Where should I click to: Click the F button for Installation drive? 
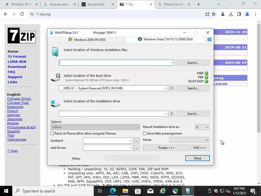(x=172, y=114)
